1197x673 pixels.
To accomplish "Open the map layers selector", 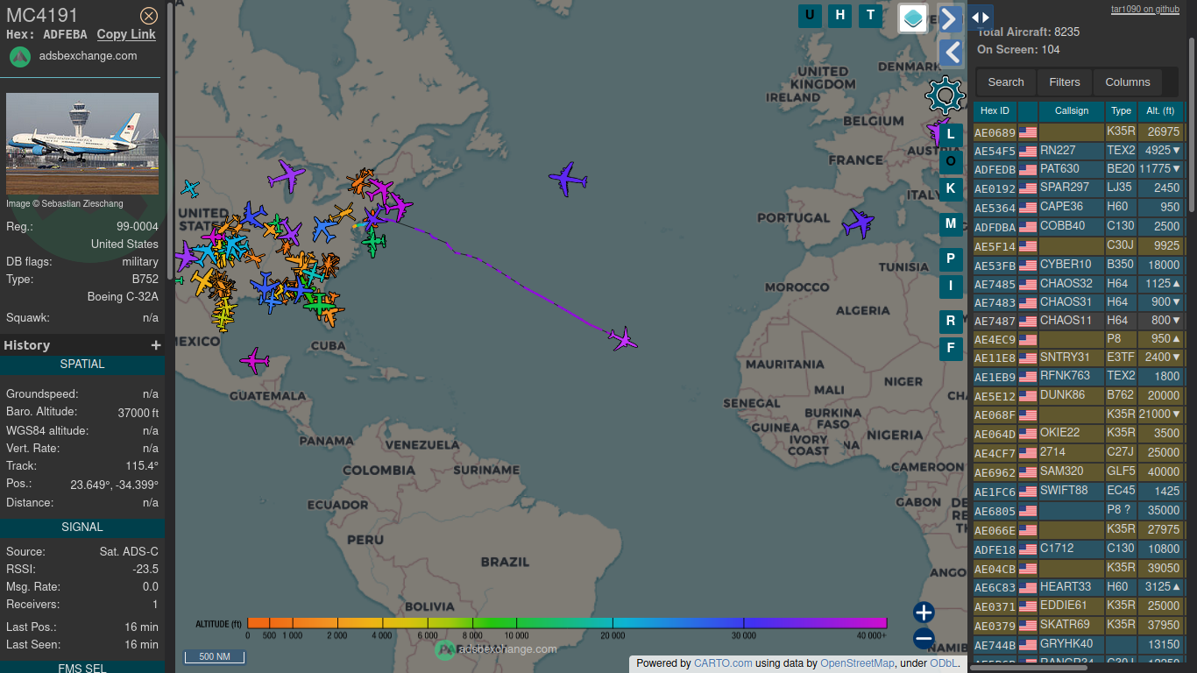I will 913,18.
